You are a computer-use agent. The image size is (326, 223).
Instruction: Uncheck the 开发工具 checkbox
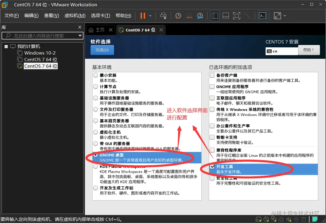pyautogui.click(x=212, y=167)
